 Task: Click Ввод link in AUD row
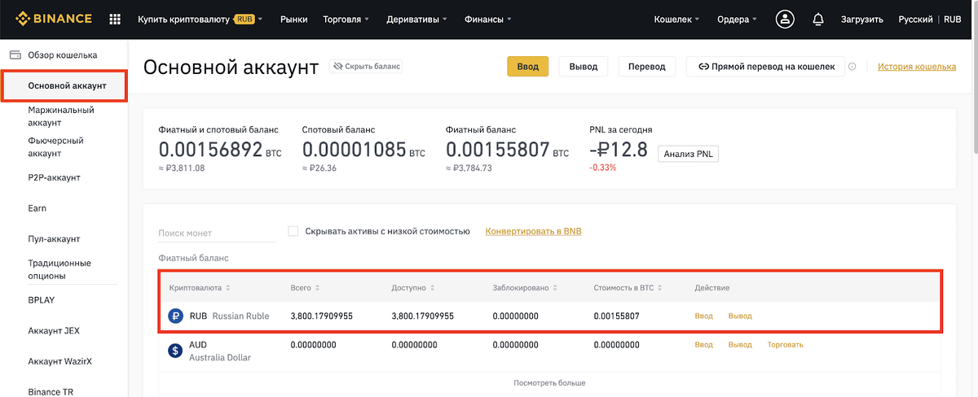pyautogui.click(x=703, y=345)
